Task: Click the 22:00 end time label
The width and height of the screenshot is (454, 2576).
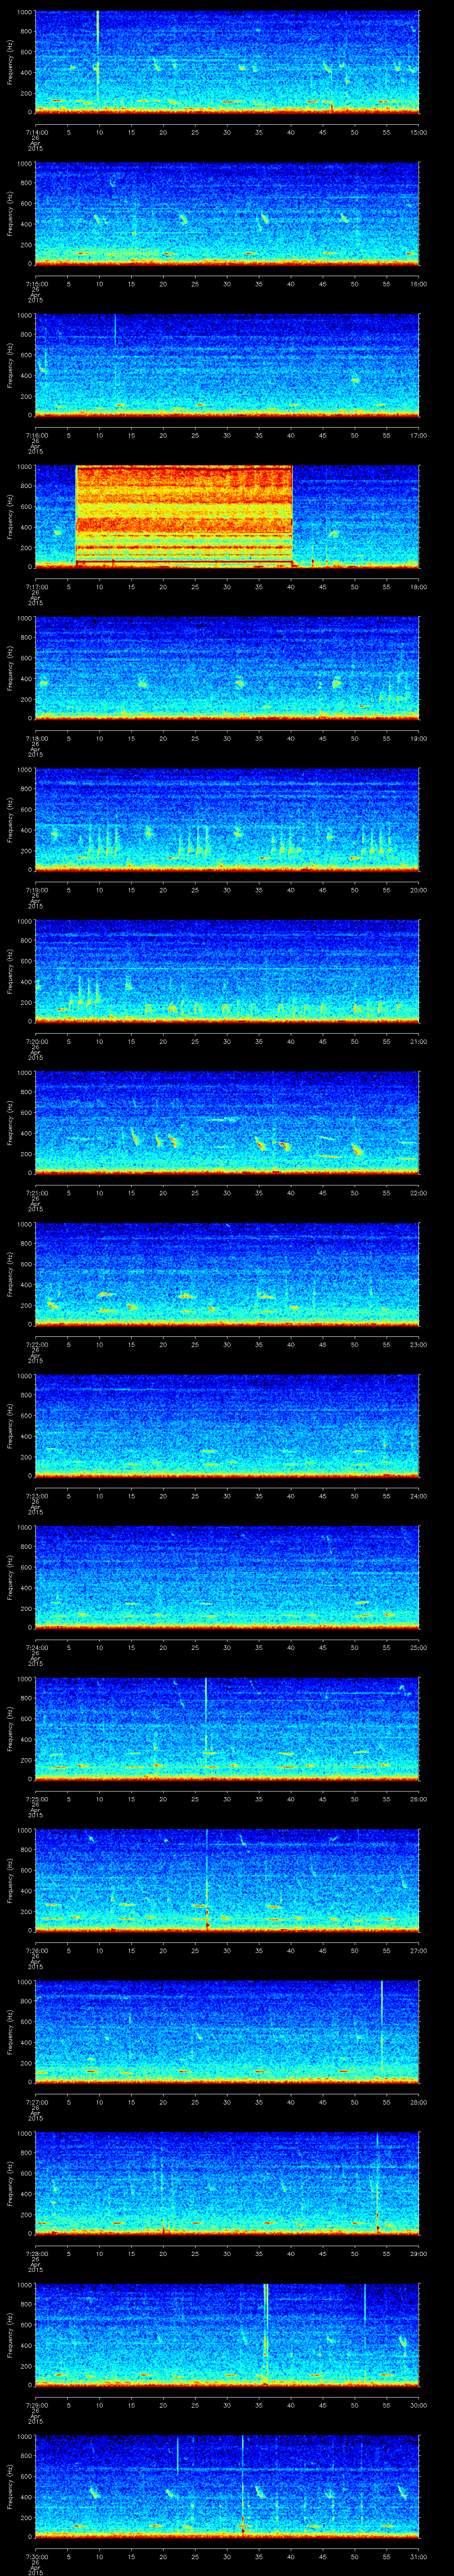Action: coord(418,1193)
